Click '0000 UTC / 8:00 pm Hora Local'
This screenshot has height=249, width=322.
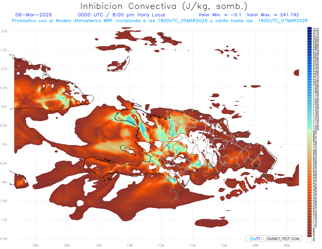pos(121,15)
